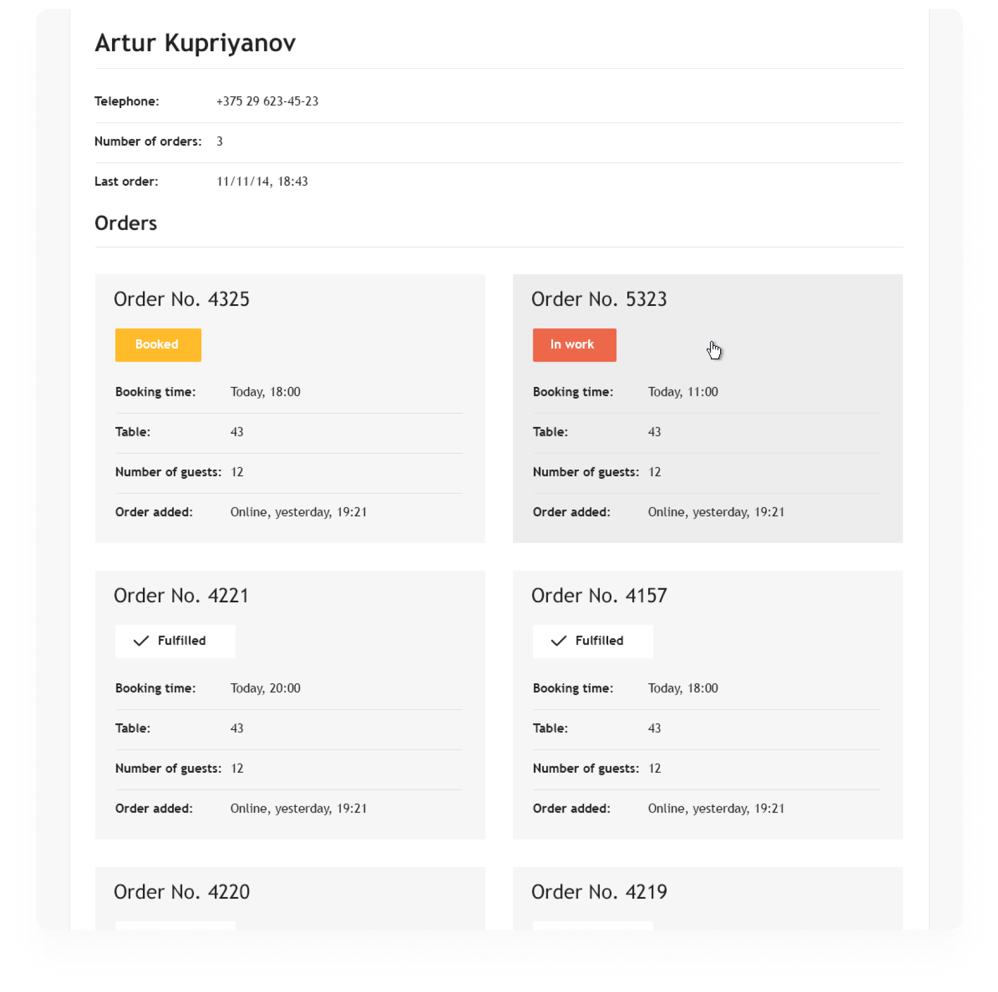The image size is (998, 992).
Task: Click table value 43 in order 4157
Action: 654,728
